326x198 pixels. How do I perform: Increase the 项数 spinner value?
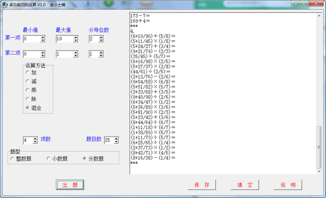tap(35, 139)
